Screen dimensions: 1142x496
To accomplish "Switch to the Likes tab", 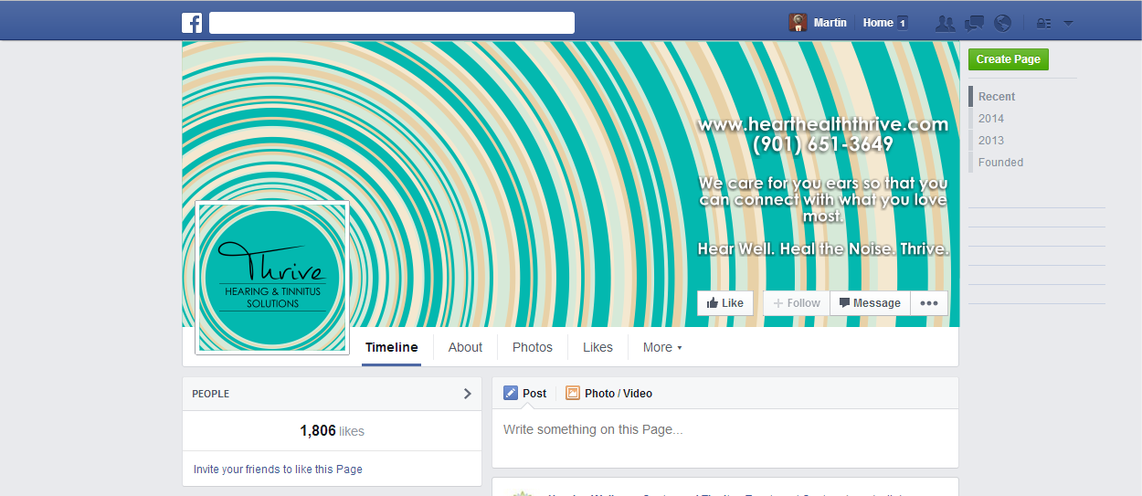I will [598, 347].
